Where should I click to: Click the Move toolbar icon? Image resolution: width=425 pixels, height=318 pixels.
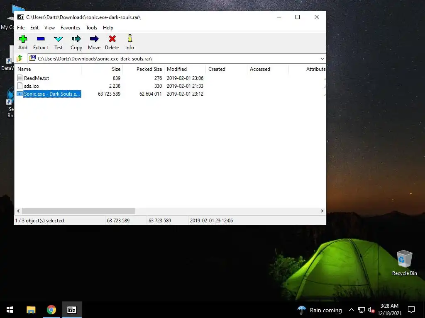coord(94,39)
